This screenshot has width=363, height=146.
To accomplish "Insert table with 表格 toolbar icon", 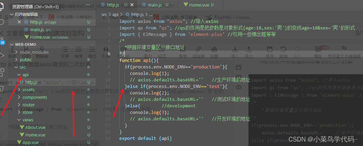I will [183, 49].
